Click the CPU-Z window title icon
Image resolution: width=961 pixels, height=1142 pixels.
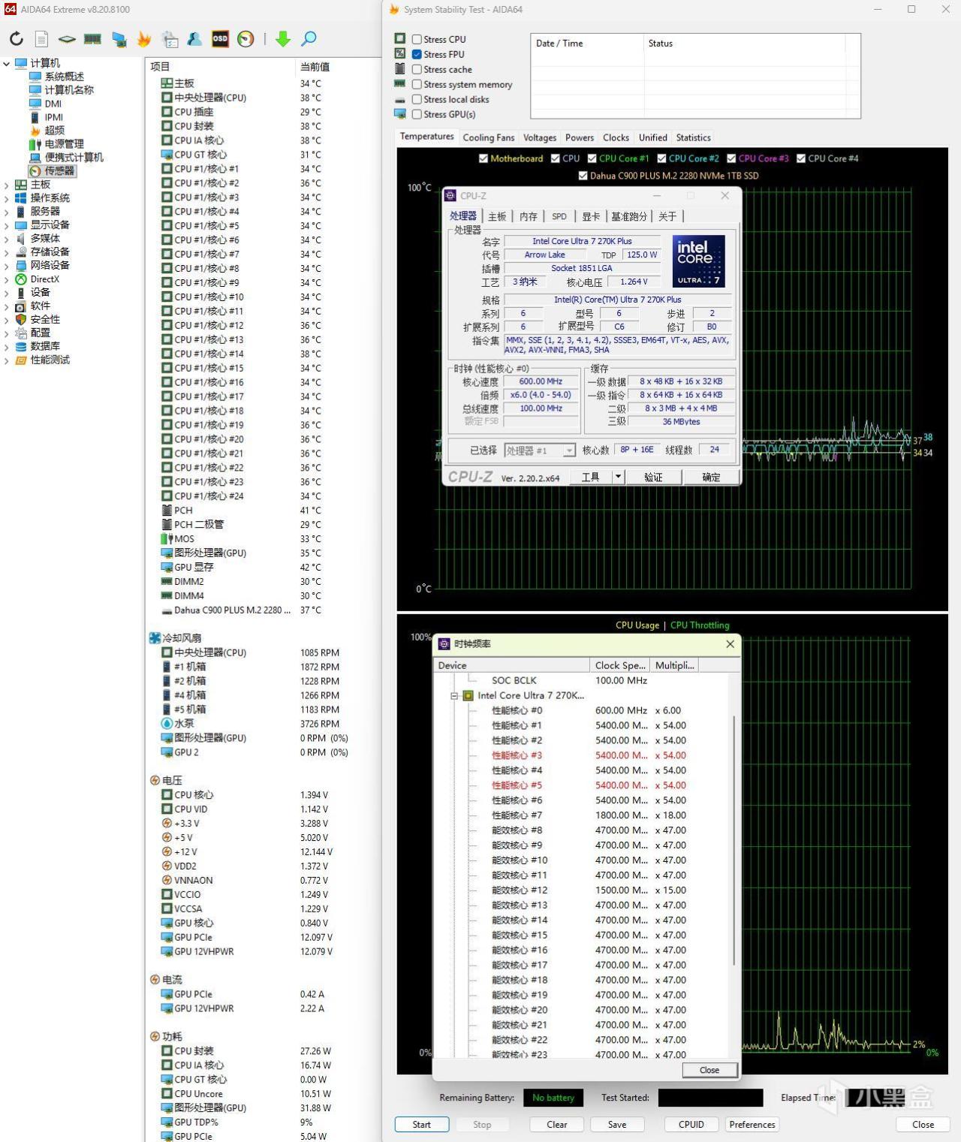[x=450, y=195]
